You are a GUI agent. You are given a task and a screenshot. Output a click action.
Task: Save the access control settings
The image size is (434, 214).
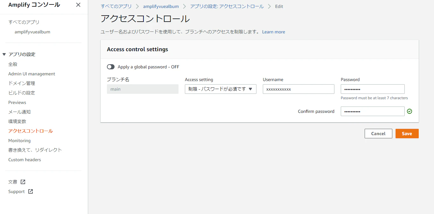pos(407,134)
